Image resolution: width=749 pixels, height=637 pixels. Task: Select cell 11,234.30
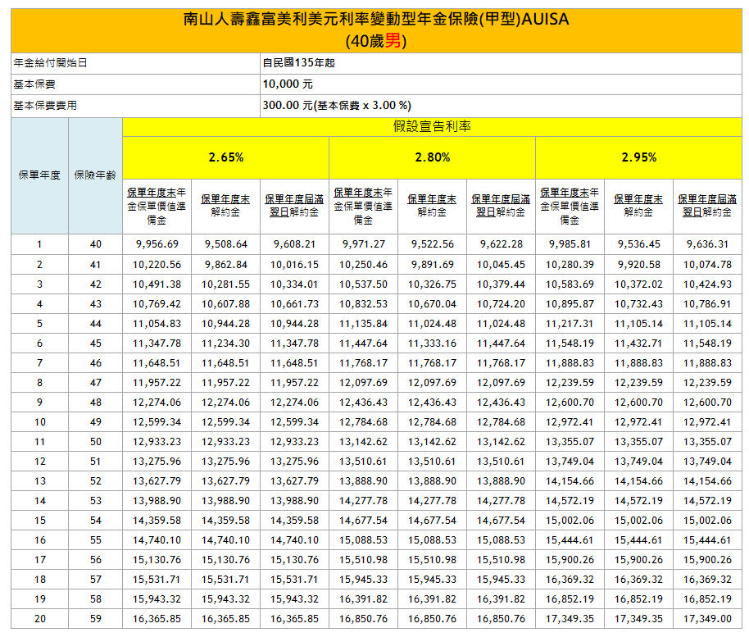pyautogui.click(x=225, y=344)
